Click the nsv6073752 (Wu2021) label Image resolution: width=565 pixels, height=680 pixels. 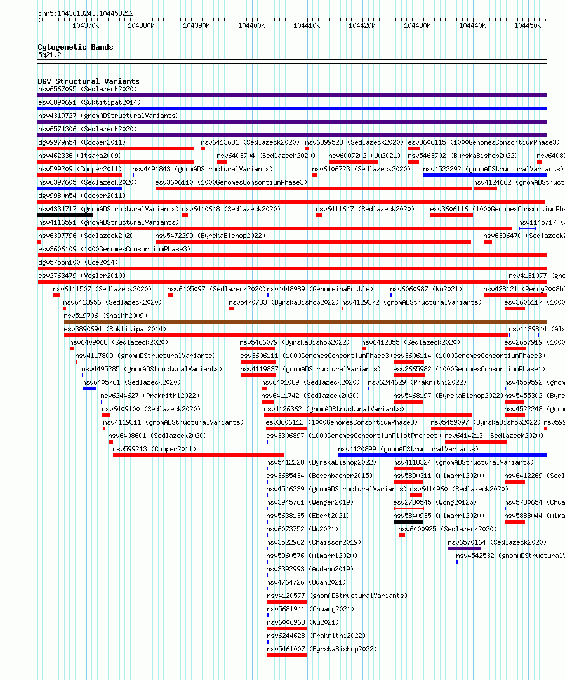pyautogui.click(x=302, y=529)
